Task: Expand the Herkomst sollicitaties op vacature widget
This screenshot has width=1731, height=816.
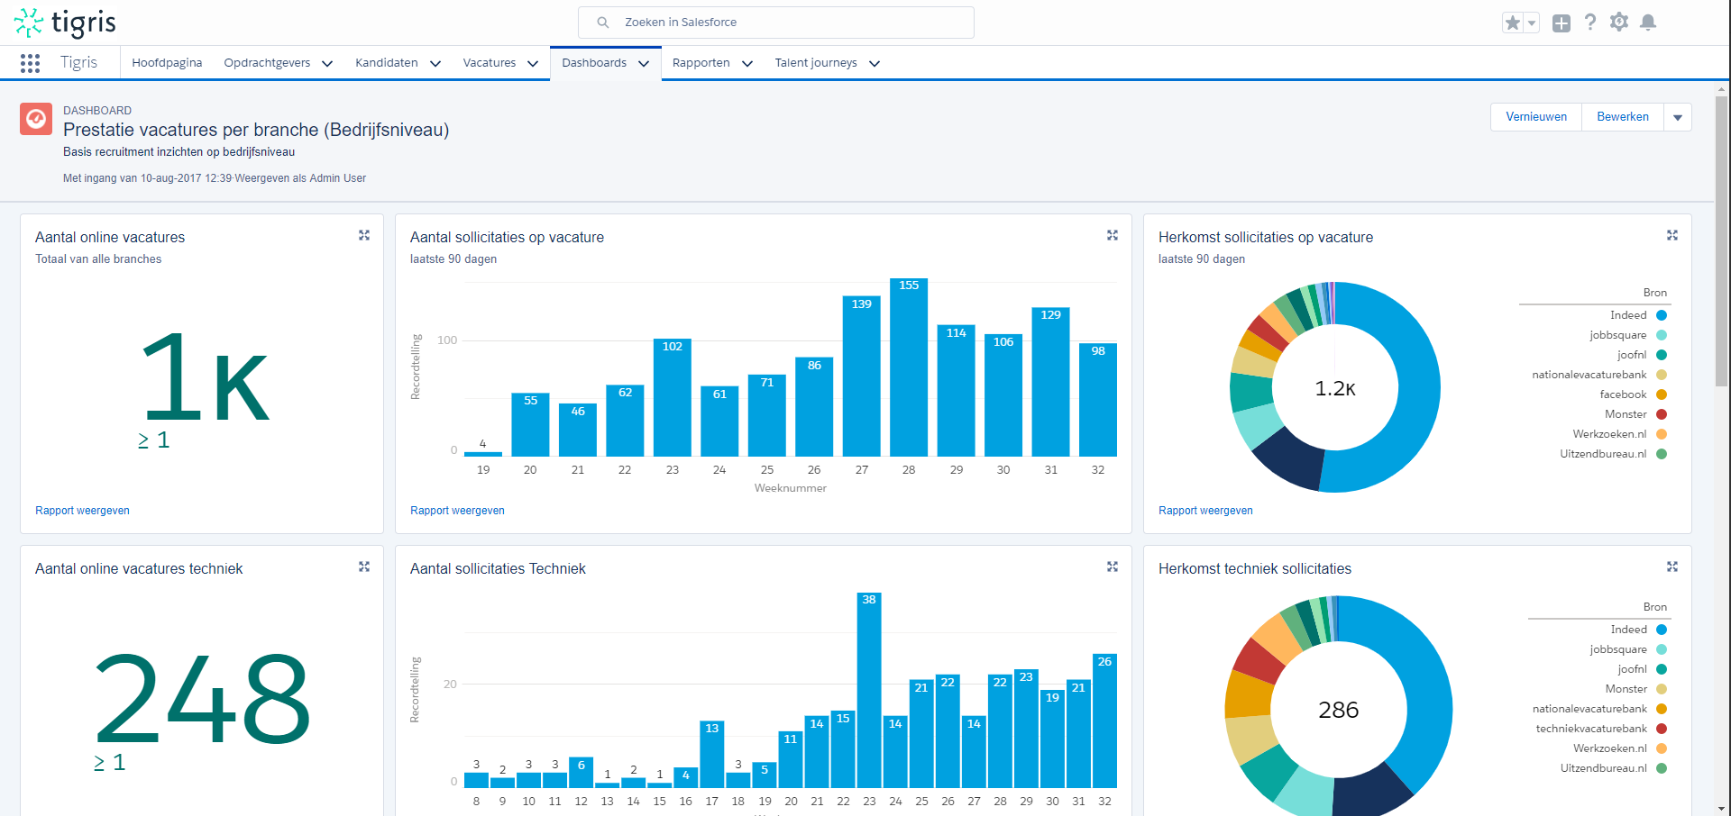Action: click(x=1672, y=235)
